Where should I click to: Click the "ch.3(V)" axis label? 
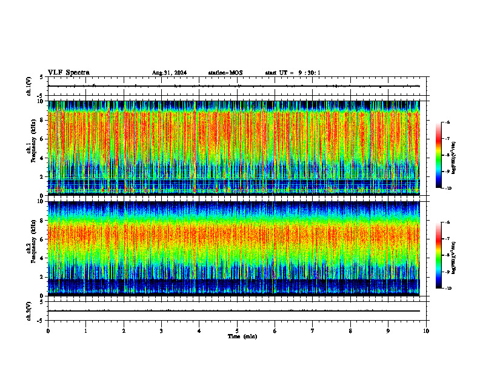pyautogui.click(x=29, y=311)
